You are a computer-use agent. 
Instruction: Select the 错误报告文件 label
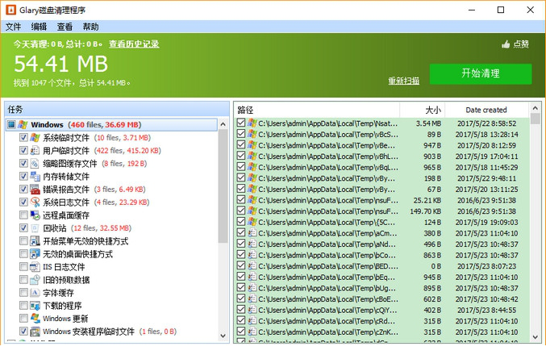(x=66, y=190)
